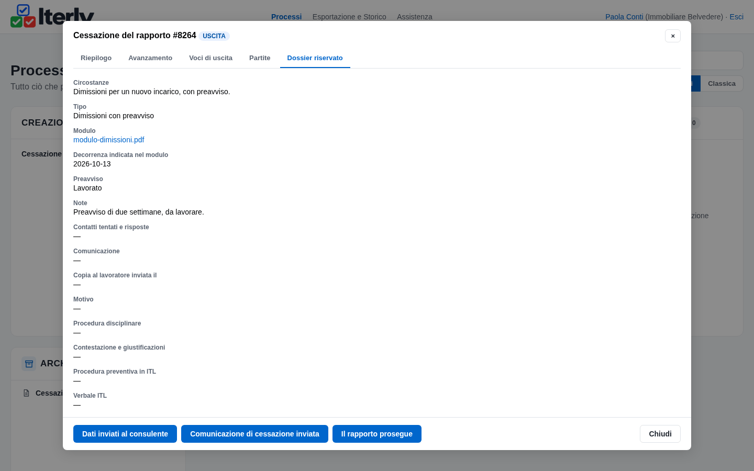The image size is (754, 471).
Task: Click the 'Procedura preventiva in ITL' label
Action: click(x=115, y=372)
